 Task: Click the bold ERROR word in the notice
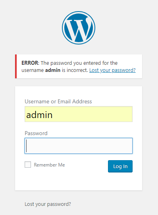(30, 63)
